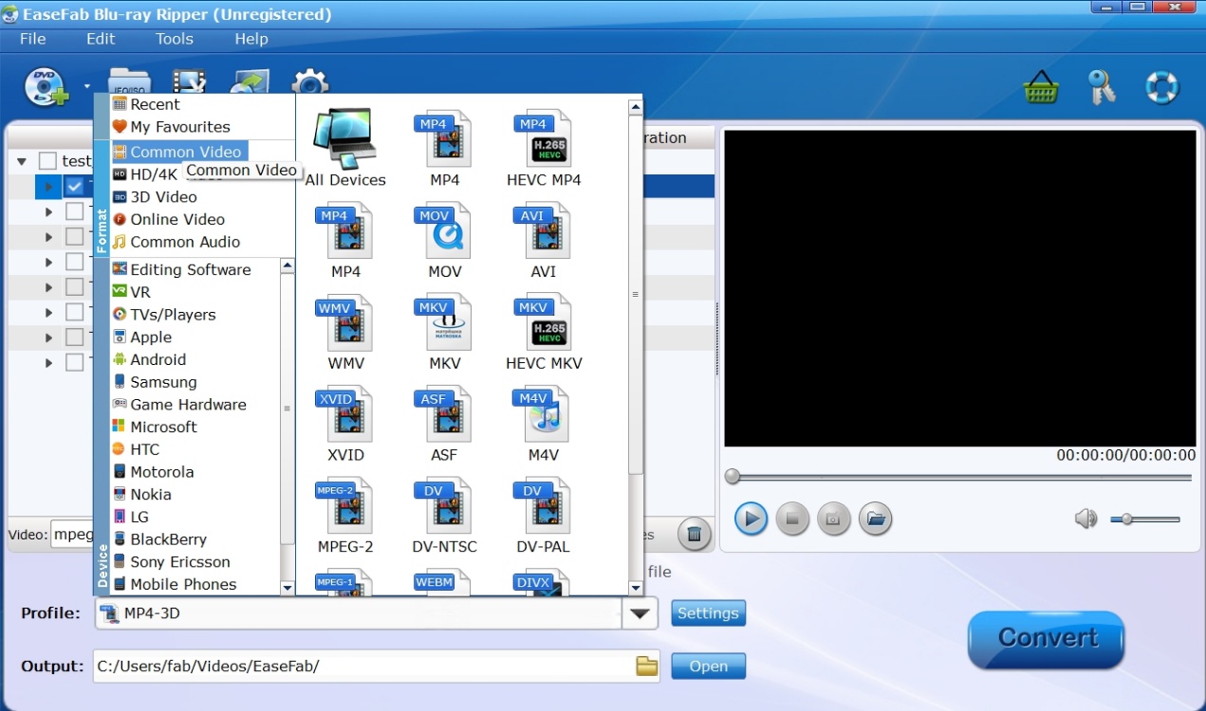Collapse the test disc tree entry

click(21, 160)
